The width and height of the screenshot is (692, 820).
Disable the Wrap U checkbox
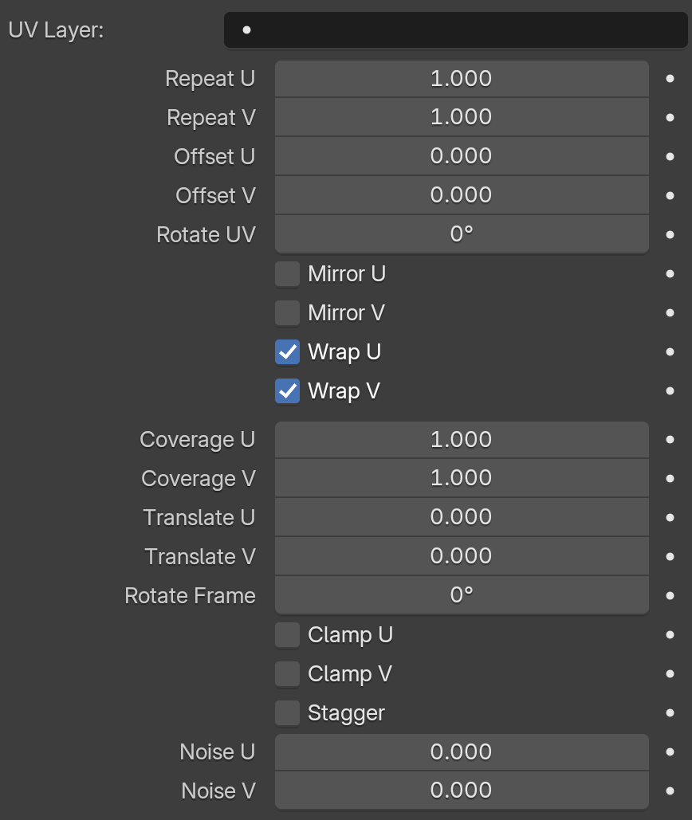point(287,352)
